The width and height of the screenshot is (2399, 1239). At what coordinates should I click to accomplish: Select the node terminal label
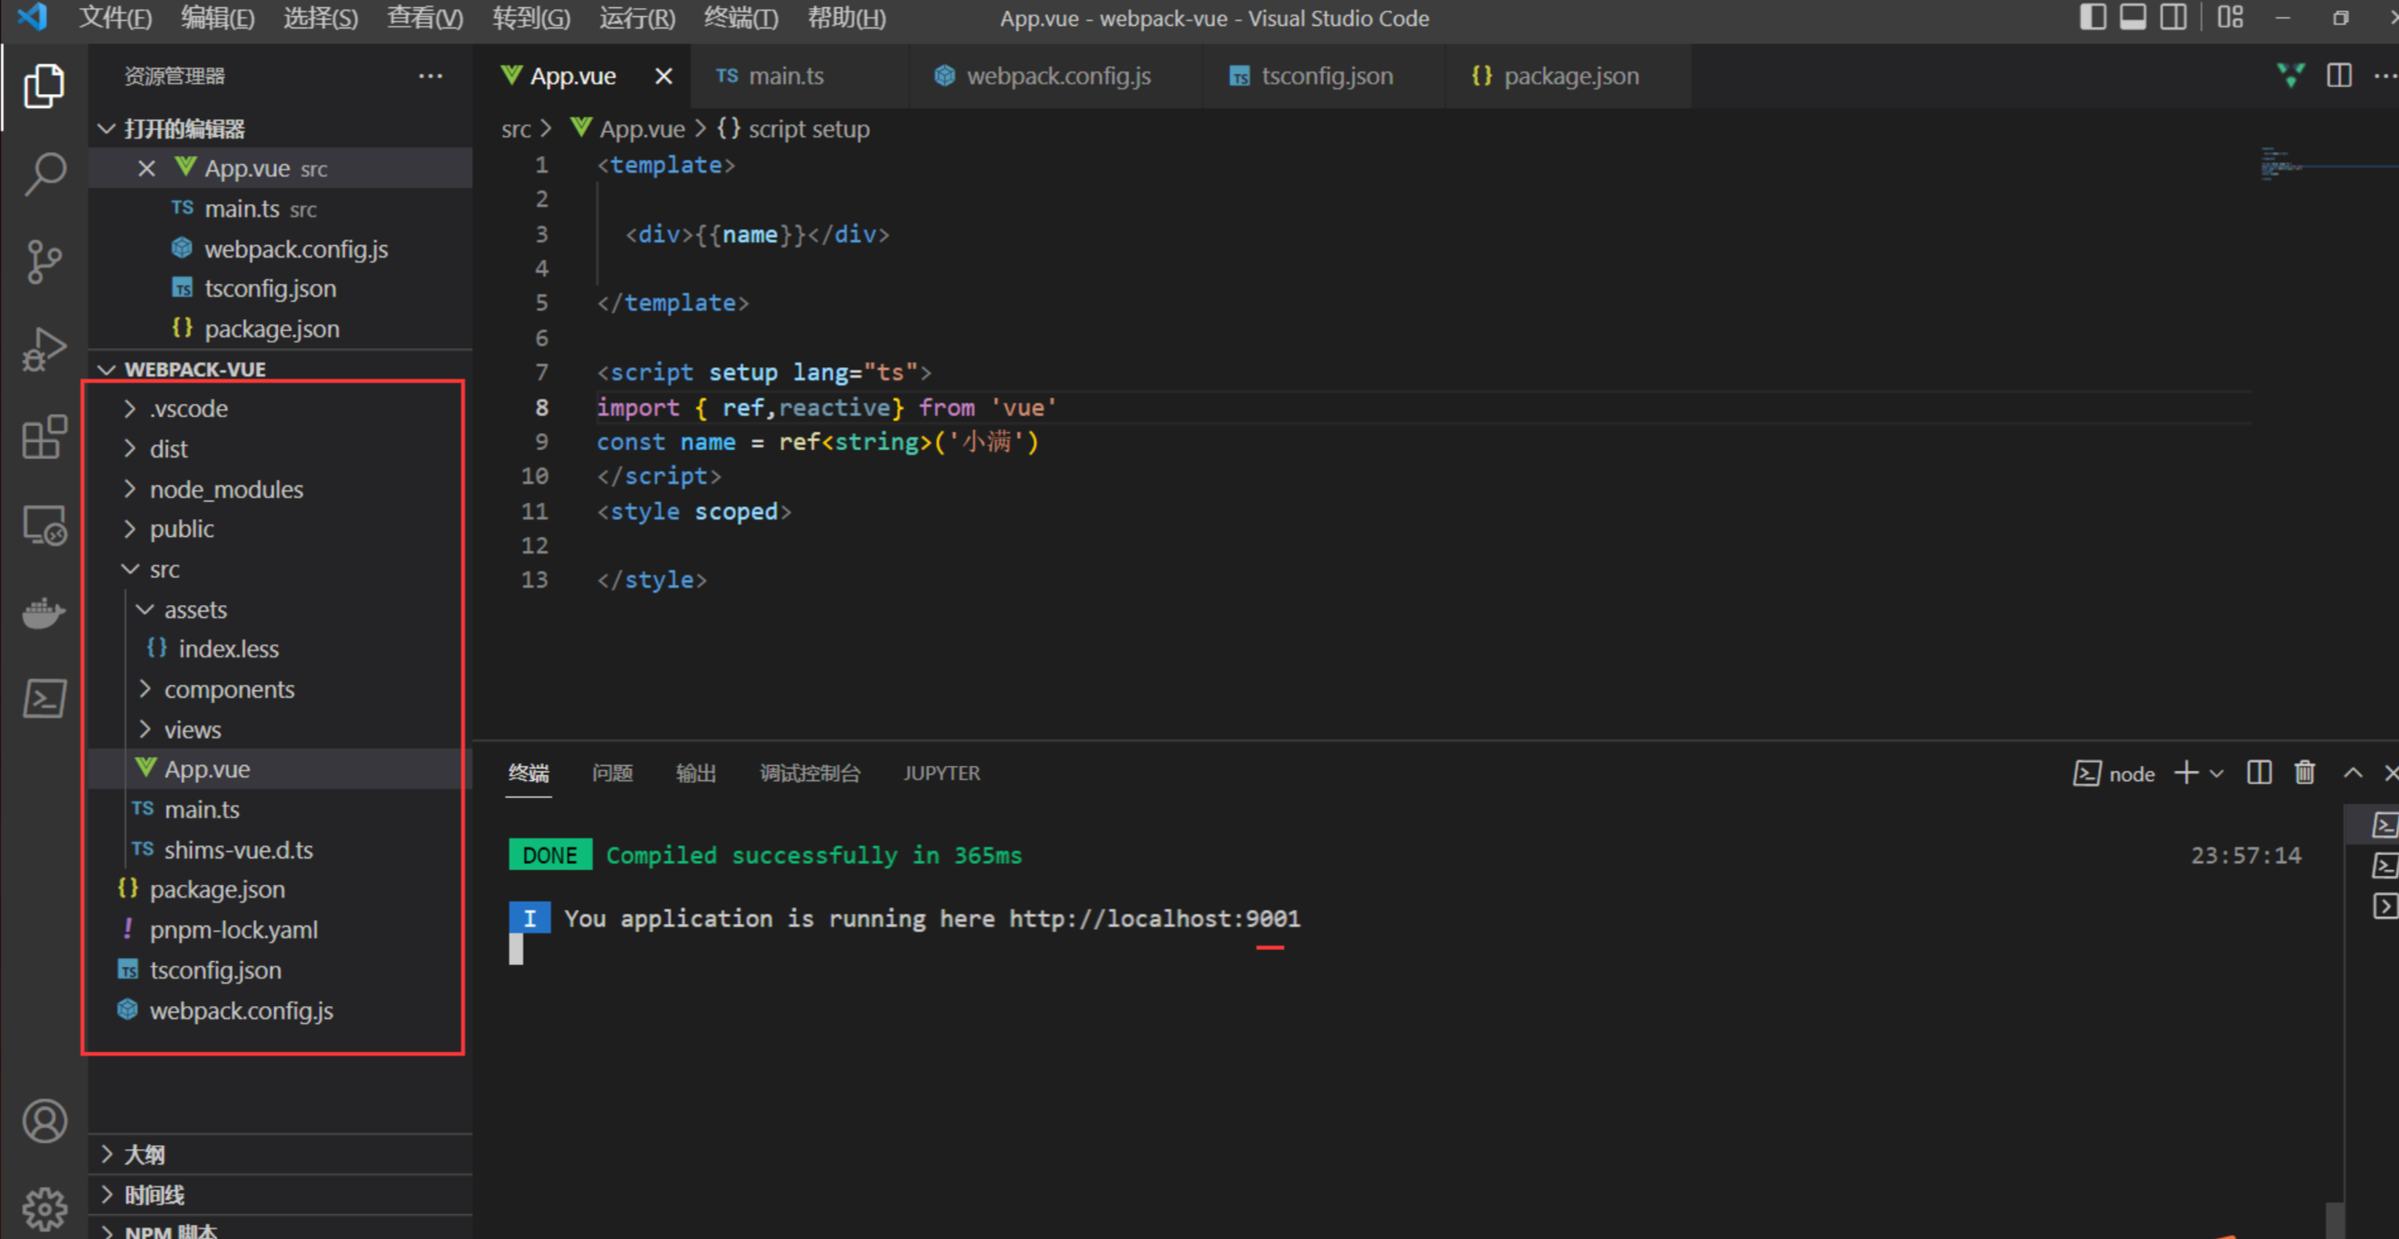coord(2114,774)
